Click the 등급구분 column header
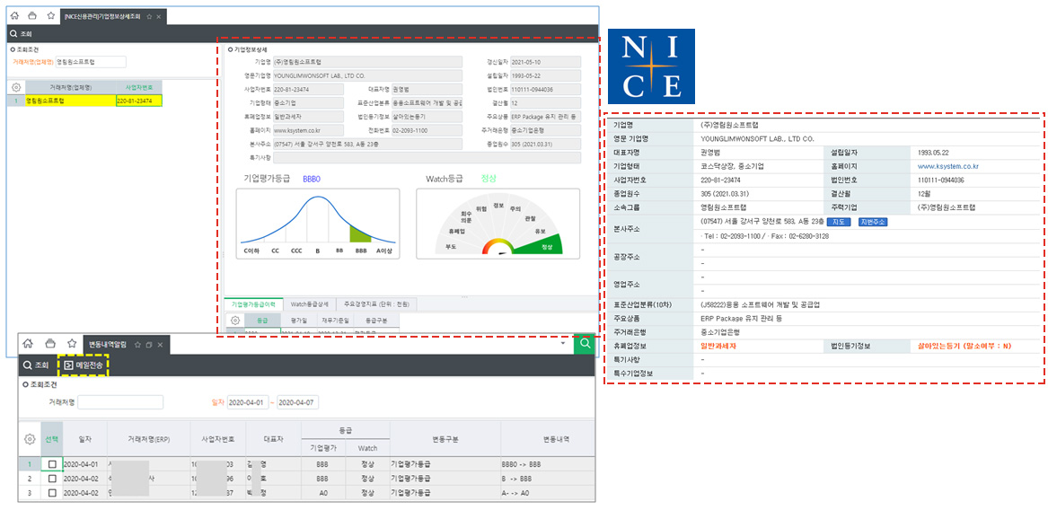The width and height of the screenshot is (1048, 510). coord(376,321)
